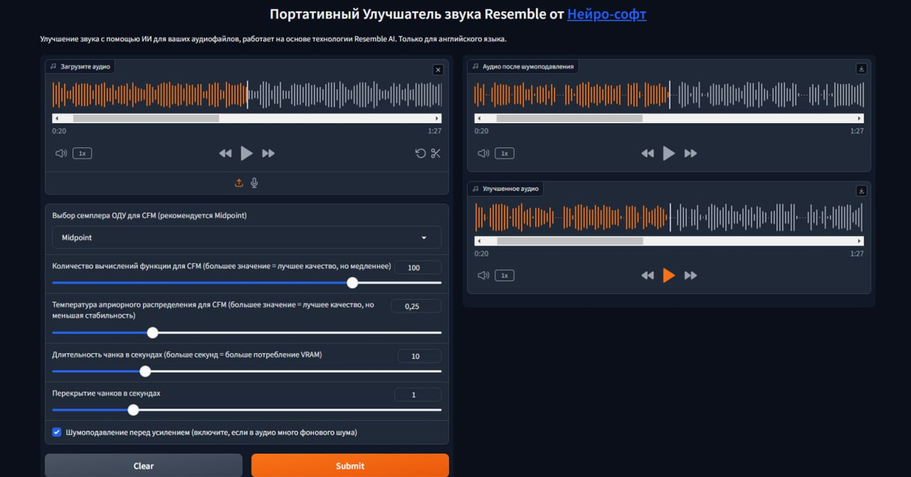Skip forward in the enhanced audio
Screen dimensions: 911x477
click(690, 276)
